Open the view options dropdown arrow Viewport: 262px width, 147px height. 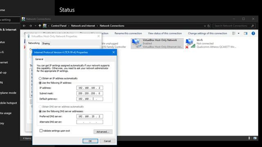tap(239, 33)
